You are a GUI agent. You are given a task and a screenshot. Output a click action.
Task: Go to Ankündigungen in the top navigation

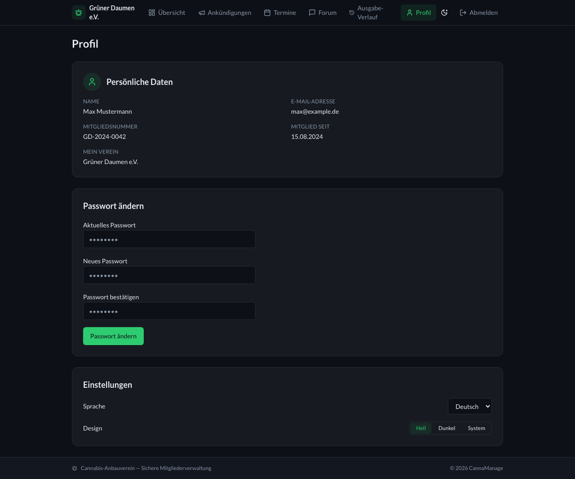click(225, 13)
